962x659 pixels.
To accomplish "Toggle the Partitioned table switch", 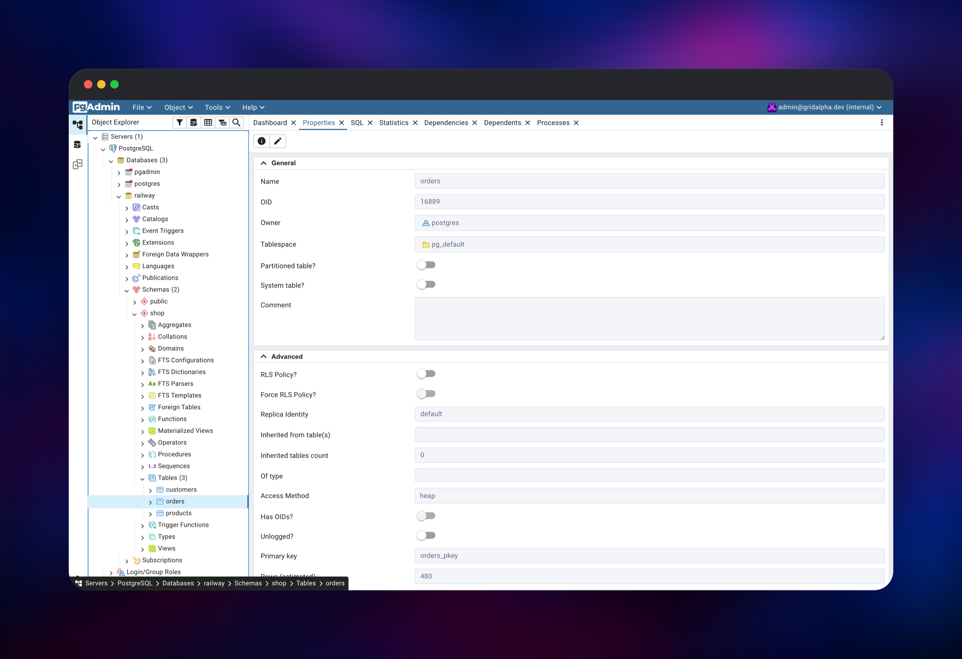I will [x=426, y=265].
